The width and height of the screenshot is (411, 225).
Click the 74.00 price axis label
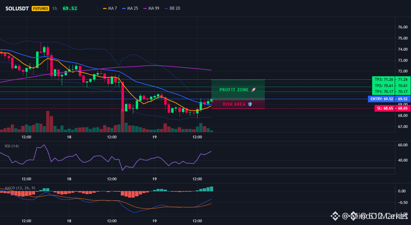[x=403, y=49]
